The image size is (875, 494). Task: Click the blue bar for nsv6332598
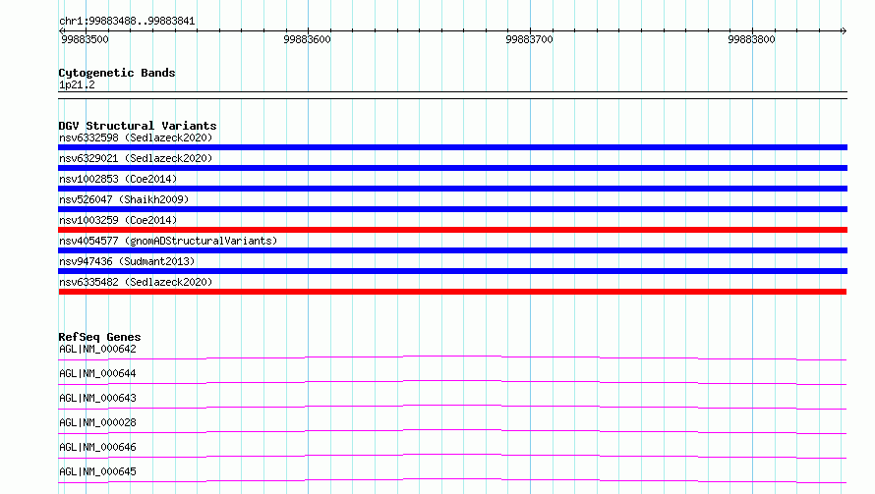[x=452, y=147]
